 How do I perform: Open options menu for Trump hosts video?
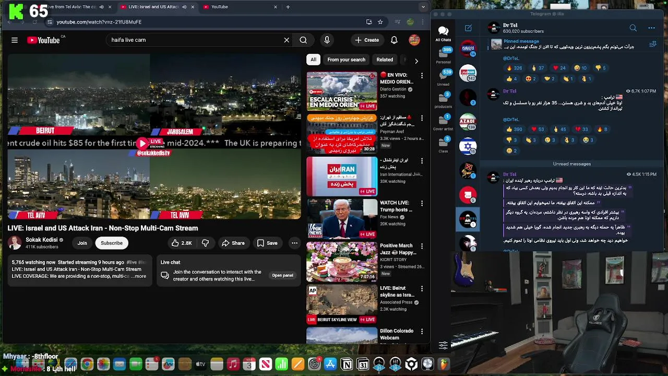click(422, 204)
